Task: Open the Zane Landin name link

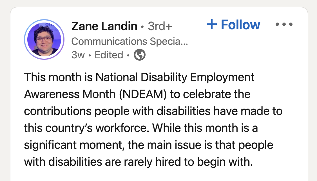Action: [104, 26]
